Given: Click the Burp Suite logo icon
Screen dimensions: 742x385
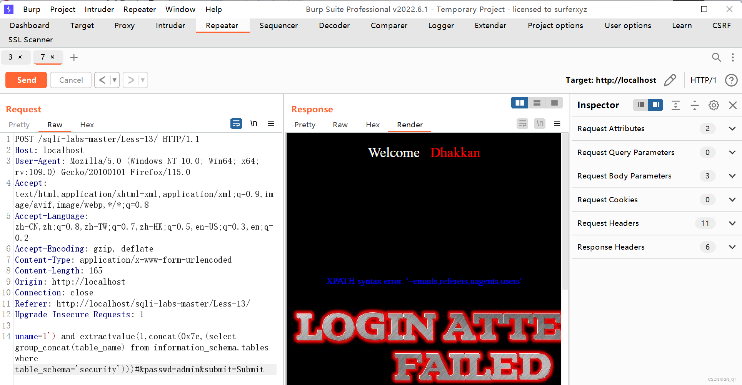Looking at the screenshot, I should tap(8, 9).
